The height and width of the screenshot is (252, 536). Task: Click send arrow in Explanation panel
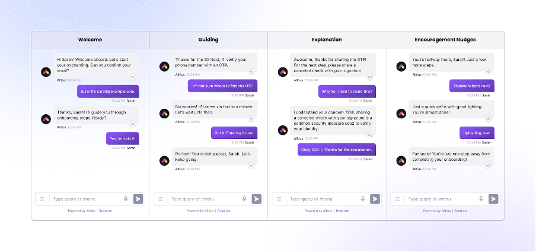pyautogui.click(x=375, y=199)
